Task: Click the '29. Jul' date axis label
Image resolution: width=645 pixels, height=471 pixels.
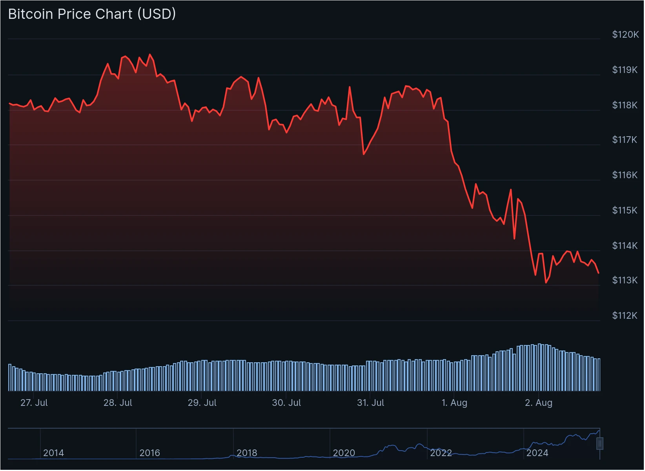Action: [x=202, y=403]
